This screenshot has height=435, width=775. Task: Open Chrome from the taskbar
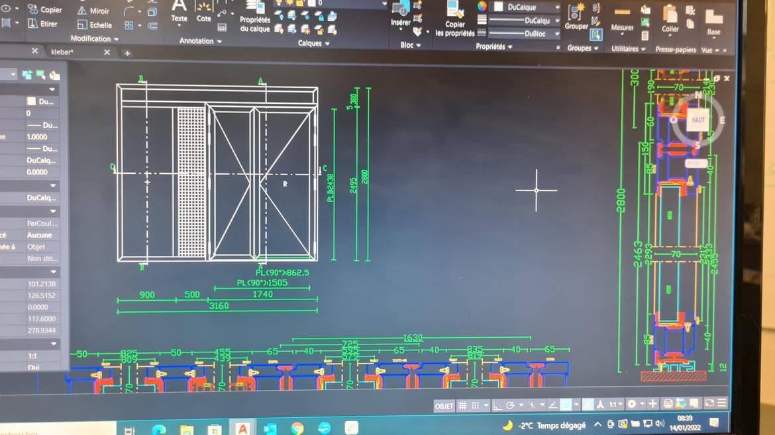[x=297, y=427]
